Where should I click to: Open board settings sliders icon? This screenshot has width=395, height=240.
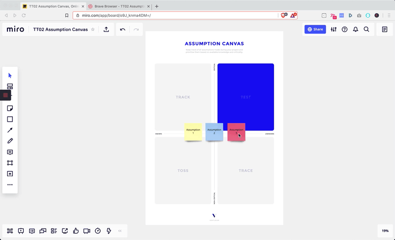(x=334, y=30)
